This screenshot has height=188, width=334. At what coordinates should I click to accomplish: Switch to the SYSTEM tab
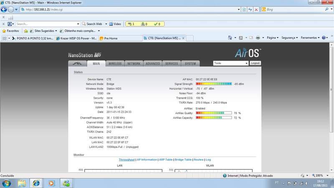(x=190, y=64)
